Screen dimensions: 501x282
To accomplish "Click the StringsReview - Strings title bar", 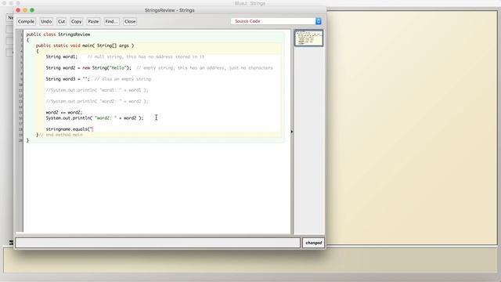I will point(169,10).
